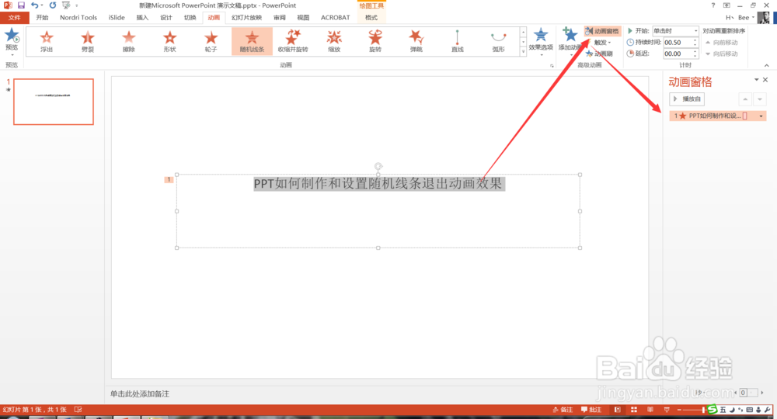This screenshot has height=419, width=777.
Task: Apply the 旋转 swivel animation effect
Action: [x=375, y=40]
